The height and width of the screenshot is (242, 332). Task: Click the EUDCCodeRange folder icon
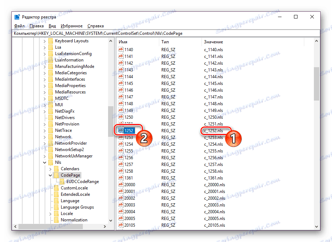pos(62,182)
